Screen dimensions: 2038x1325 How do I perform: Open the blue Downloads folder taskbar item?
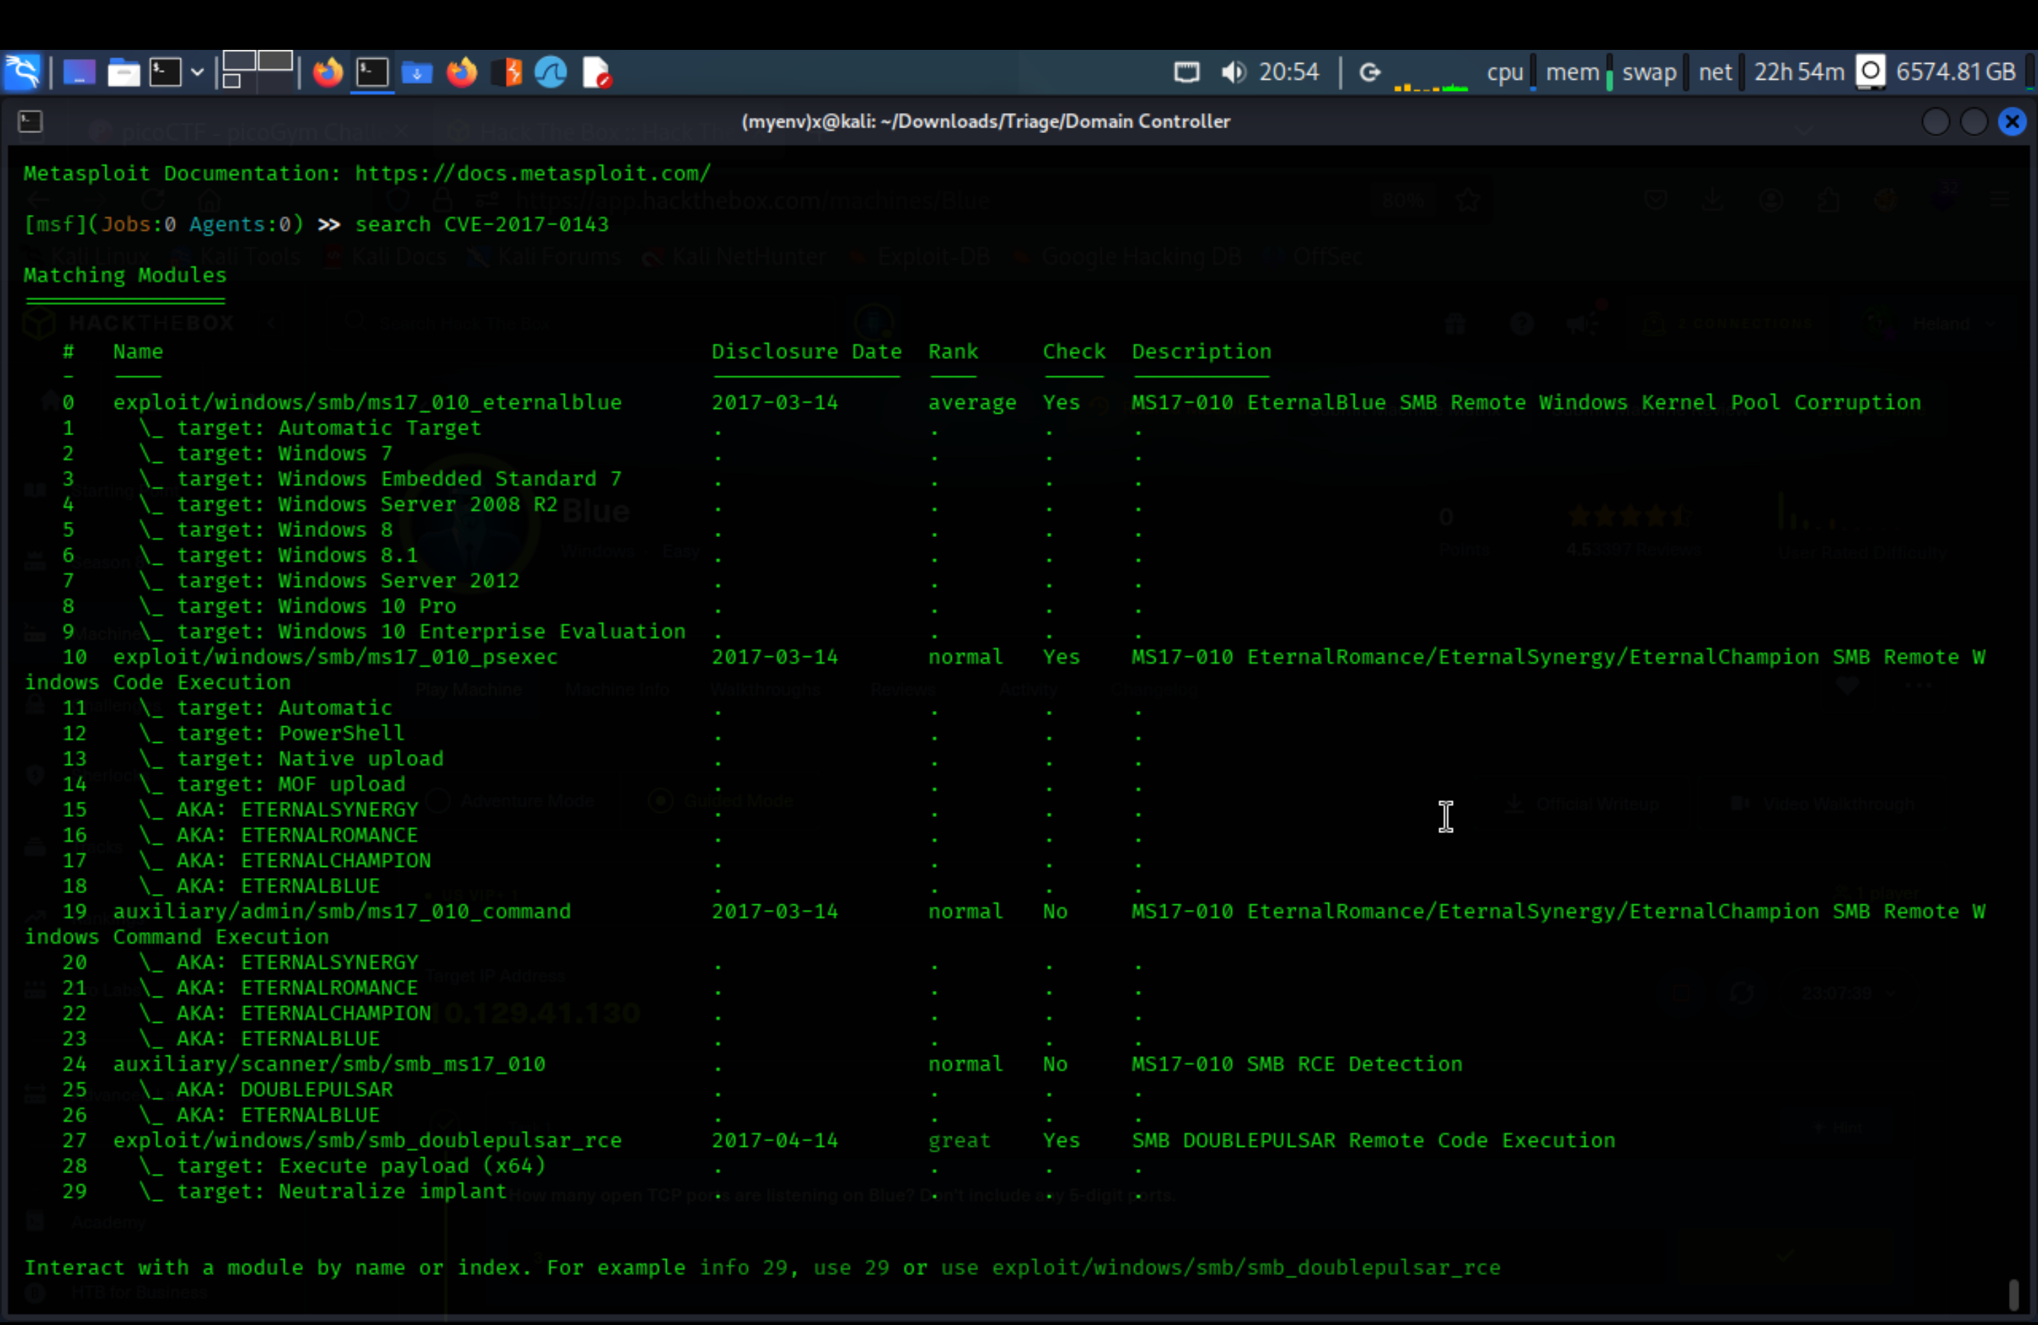[x=417, y=72]
